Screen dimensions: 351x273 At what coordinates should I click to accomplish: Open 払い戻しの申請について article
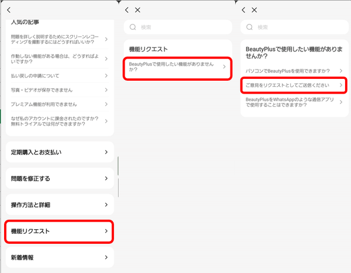click(60, 75)
